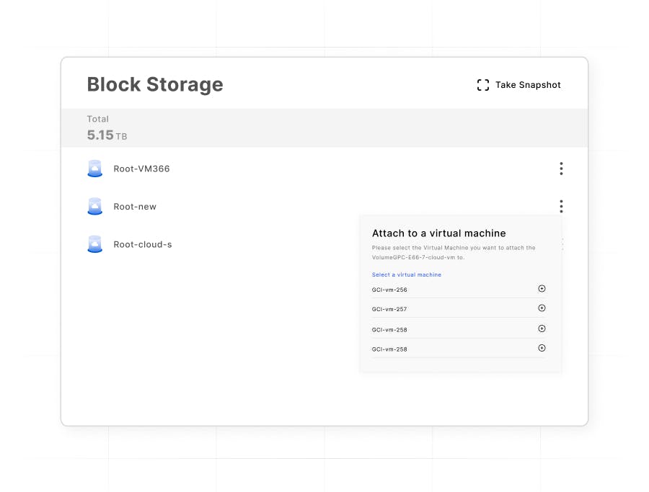Open the three-dot menu for Root-VM366
The width and height of the screenshot is (649, 492).
coord(561,169)
